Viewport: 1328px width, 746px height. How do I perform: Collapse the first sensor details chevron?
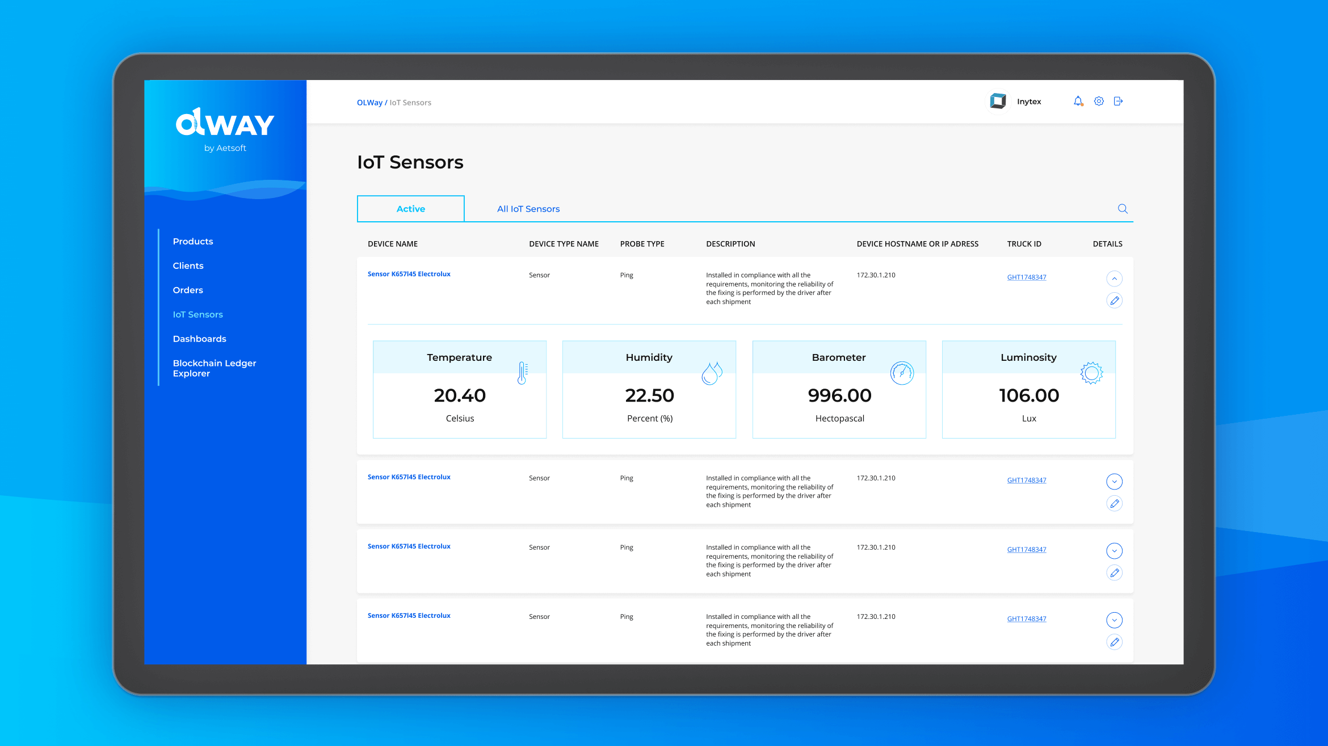coord(1114,279)
